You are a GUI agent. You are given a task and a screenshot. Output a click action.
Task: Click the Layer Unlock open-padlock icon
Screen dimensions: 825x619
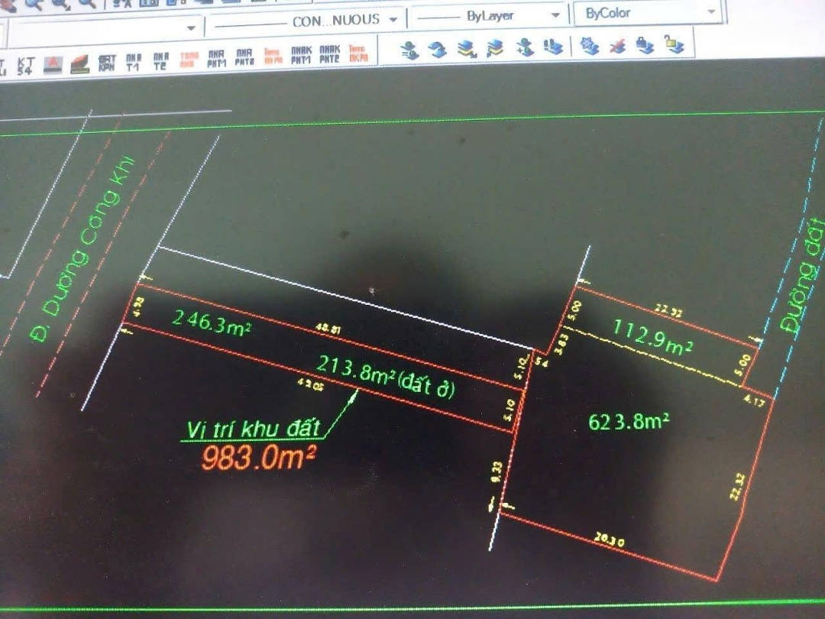pos(673,46)
